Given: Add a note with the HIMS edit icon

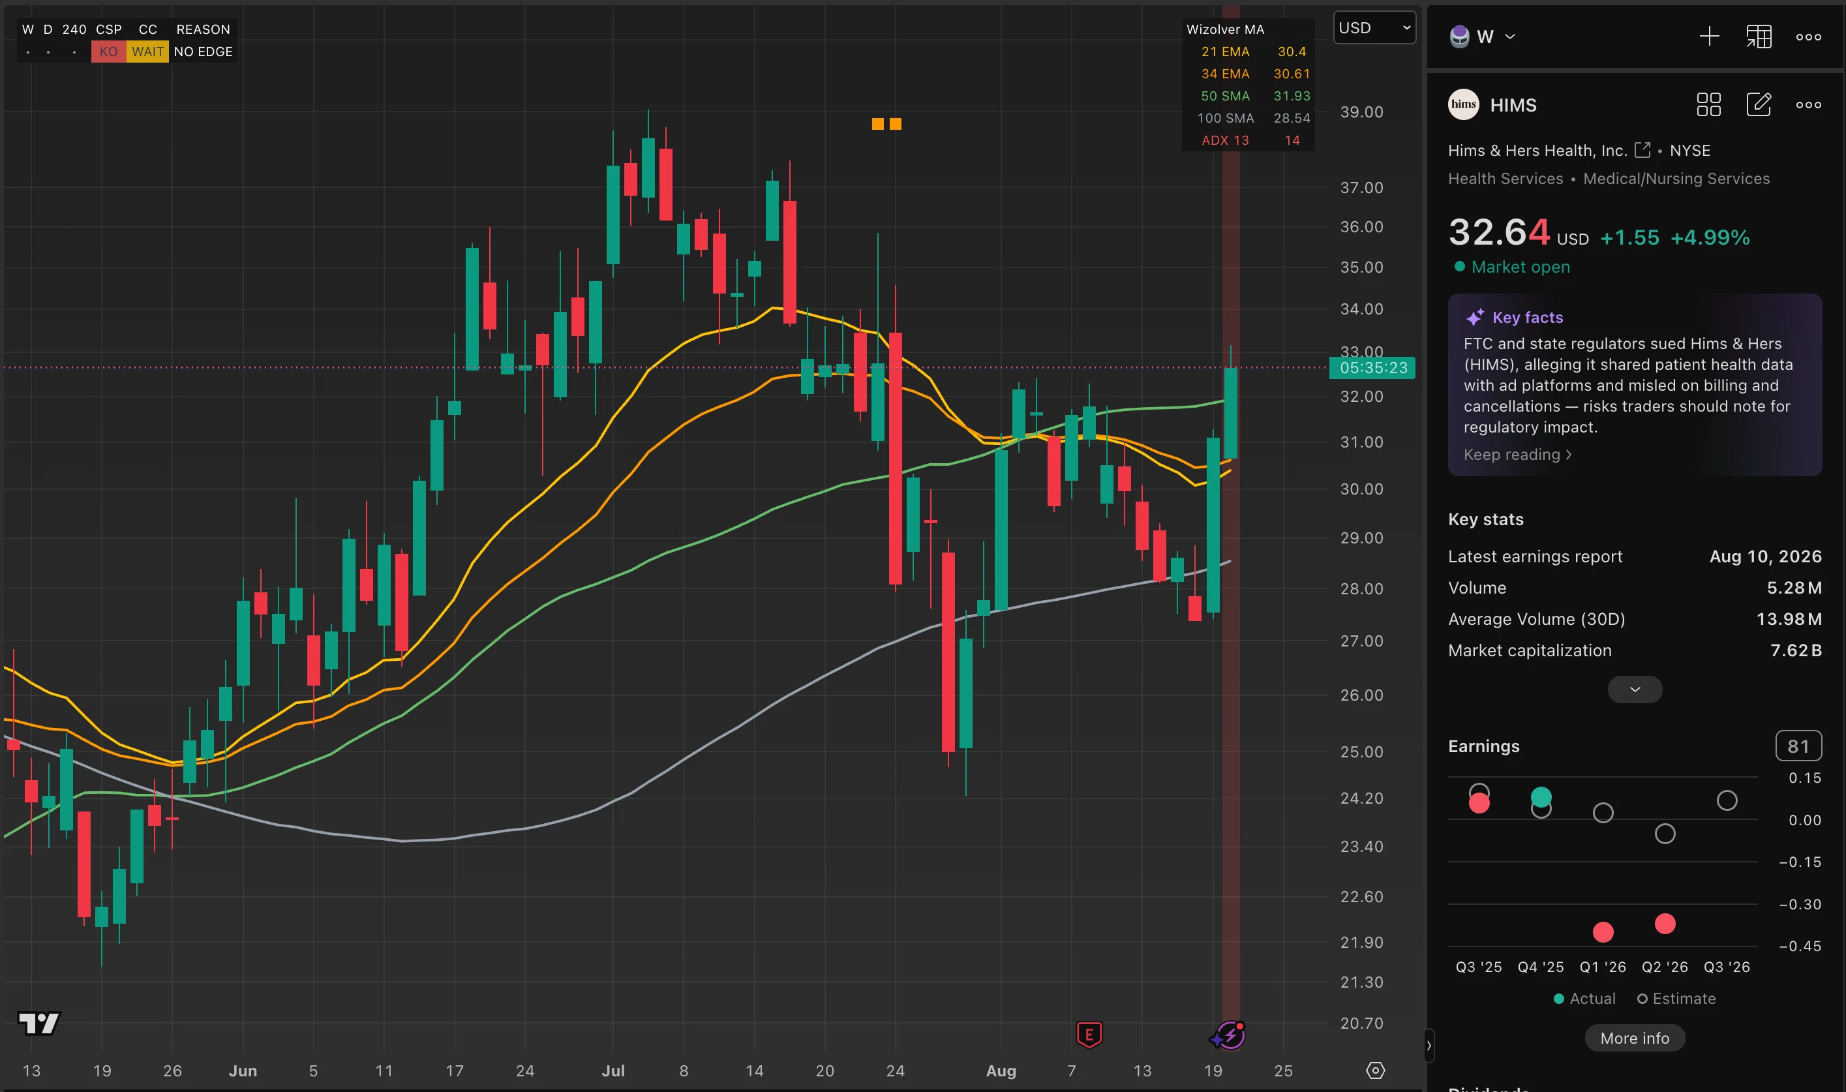Looking at the screenshot, I should 1759,104.
